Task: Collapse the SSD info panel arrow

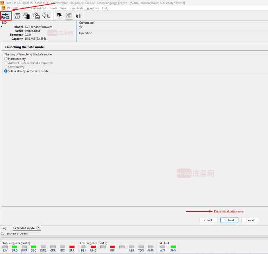Action: (2, 27)
